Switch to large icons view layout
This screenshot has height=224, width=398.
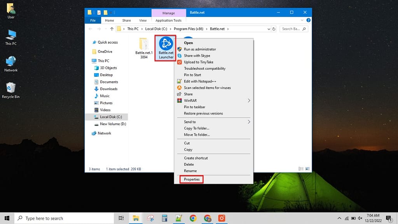click(307, 169)
